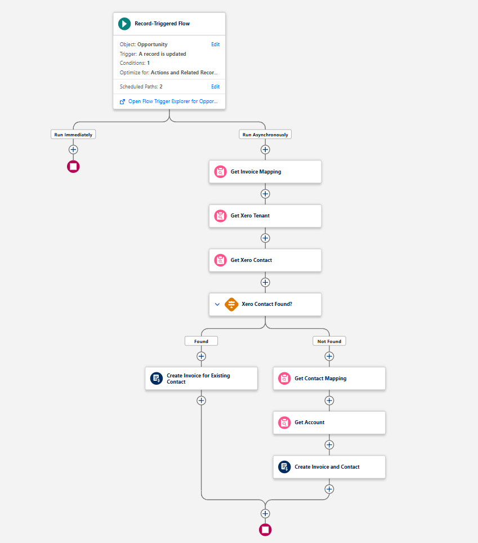The height and width of the screenshot is (543, 478).
Task: Click the End stop icon under Run Immediately
Action: (73, 167)
